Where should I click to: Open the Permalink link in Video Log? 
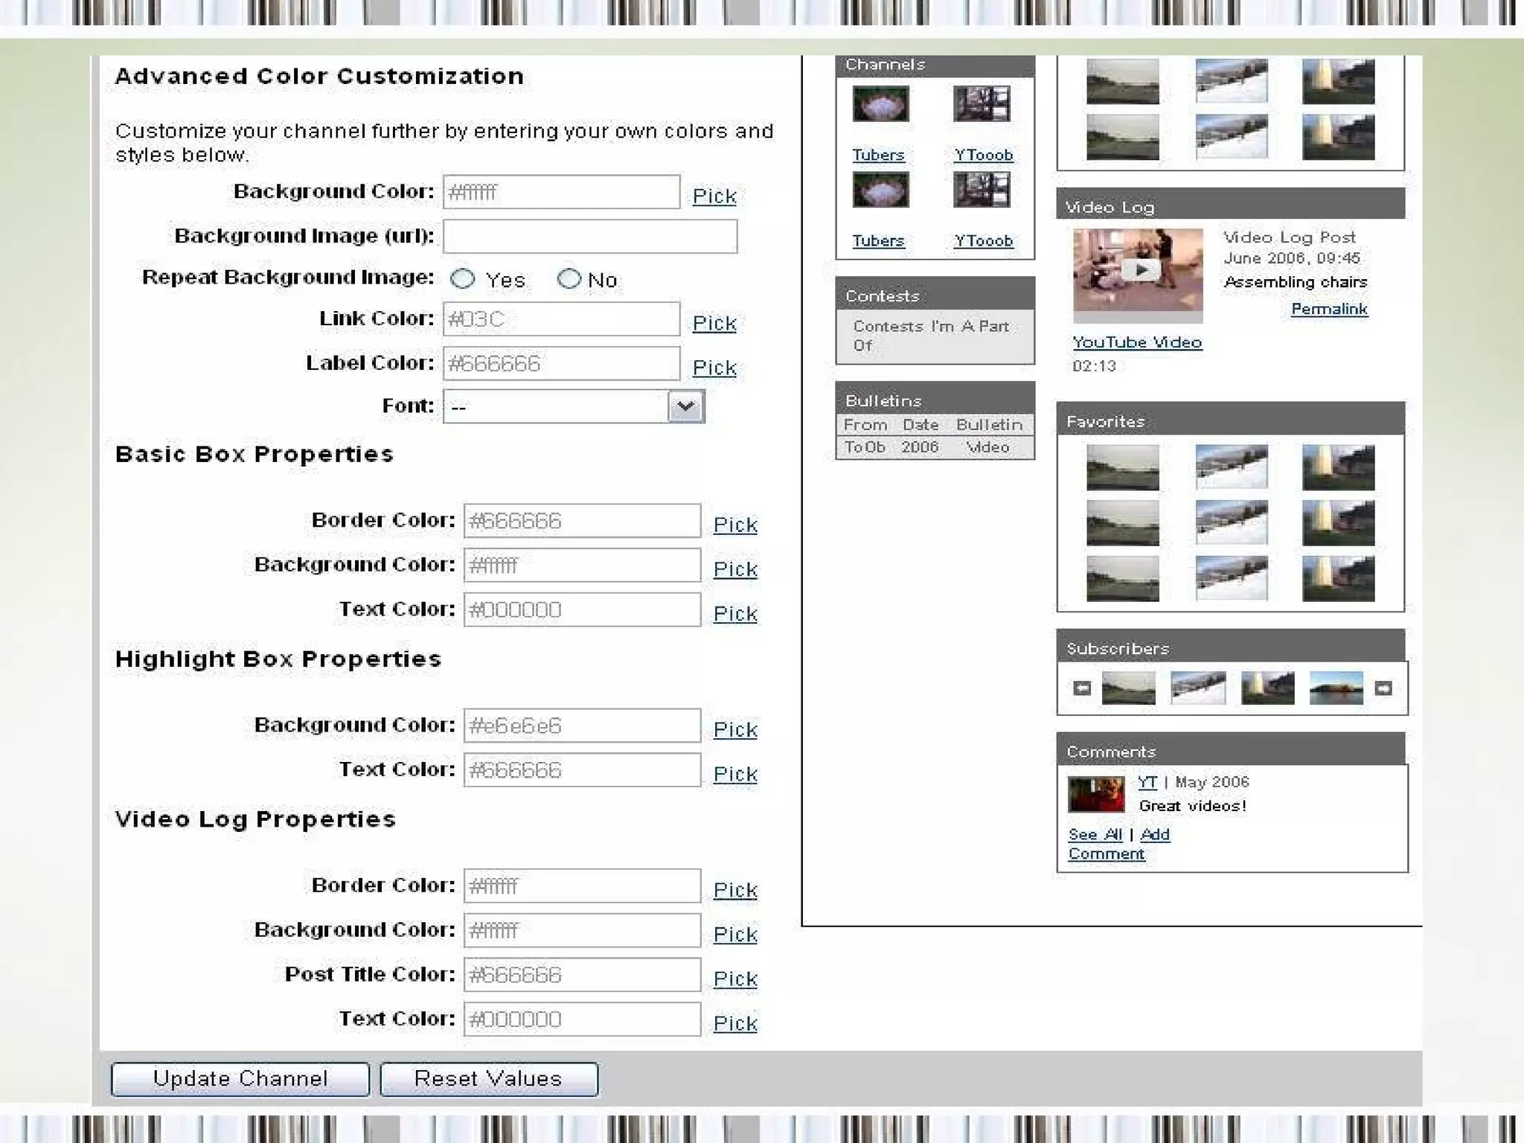pos(1329,309)
